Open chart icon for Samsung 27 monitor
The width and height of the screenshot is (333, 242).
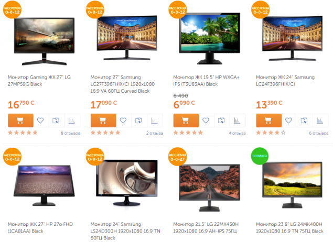(155, 120)
